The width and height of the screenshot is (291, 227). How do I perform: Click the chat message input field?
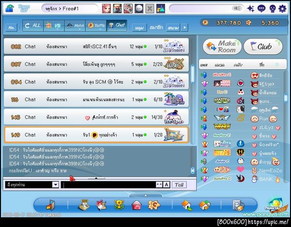[108, 184]
